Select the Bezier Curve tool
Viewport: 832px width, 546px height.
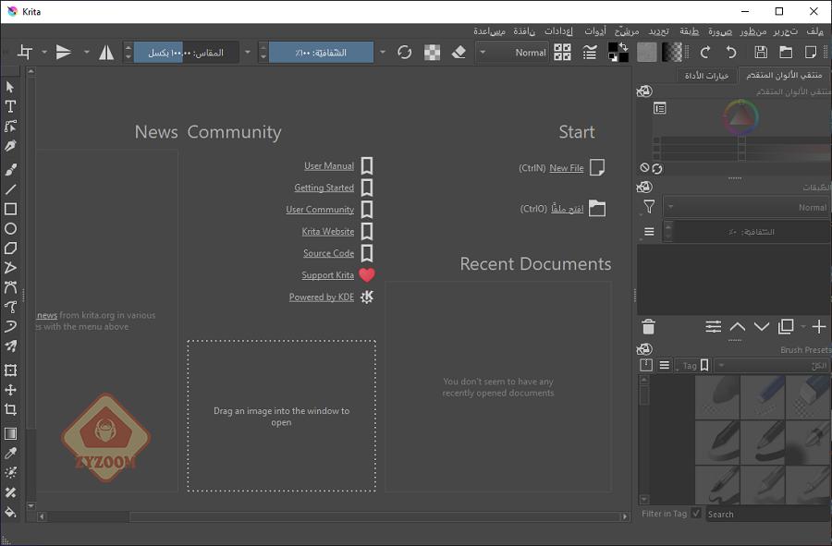click(10, 287)
